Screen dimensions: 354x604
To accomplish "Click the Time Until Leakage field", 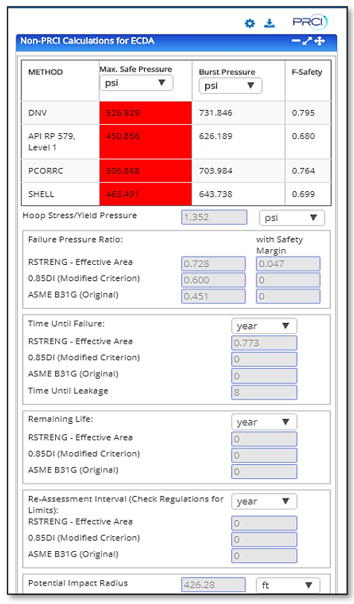I will click(264, 393).
